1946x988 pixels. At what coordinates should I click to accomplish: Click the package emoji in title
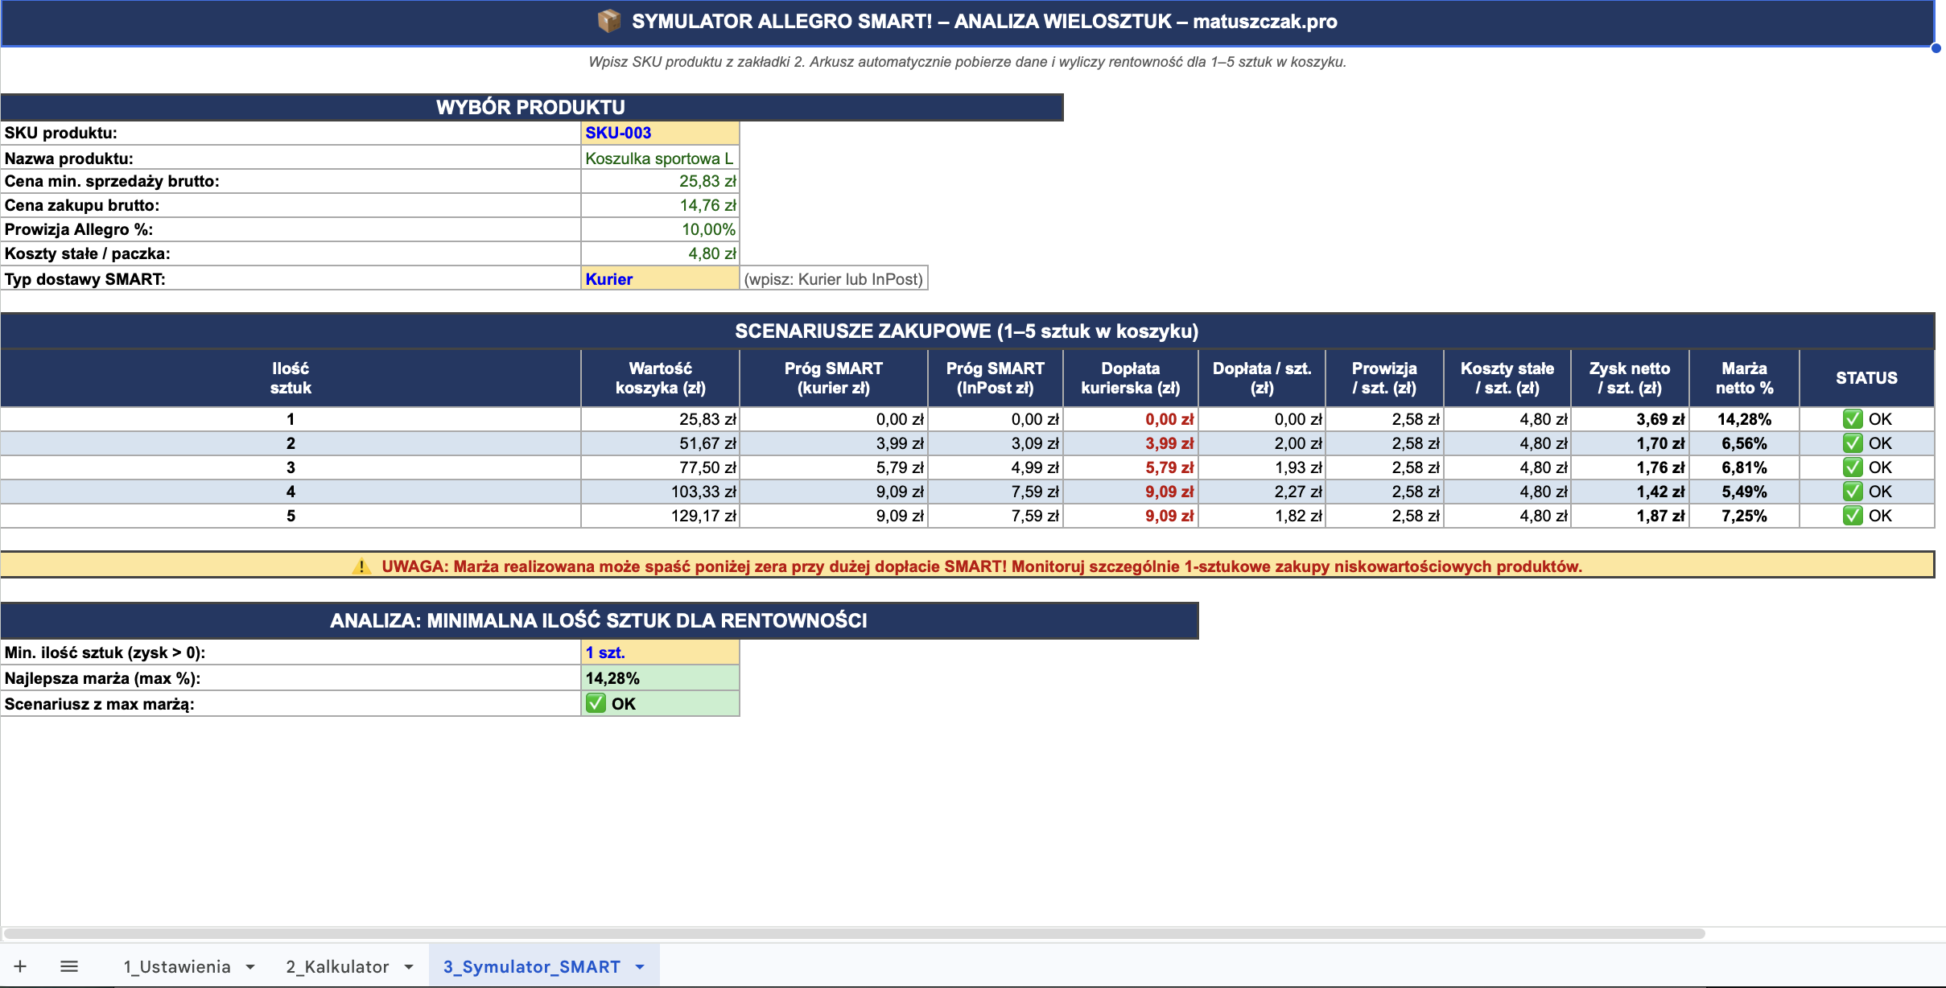(609, 21)
